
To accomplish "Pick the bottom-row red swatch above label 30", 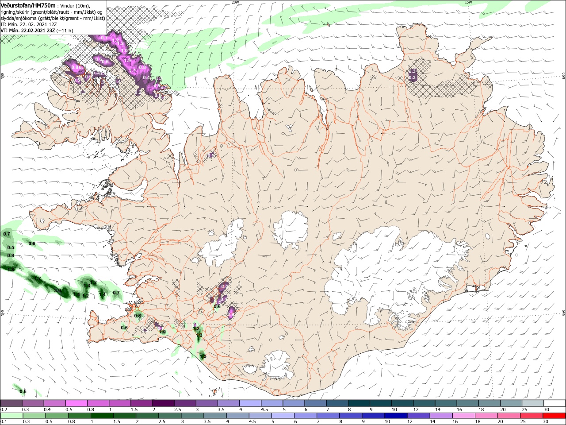I will point(554,416).
